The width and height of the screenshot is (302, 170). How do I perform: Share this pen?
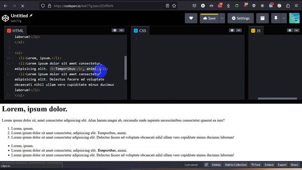(294, 165)
